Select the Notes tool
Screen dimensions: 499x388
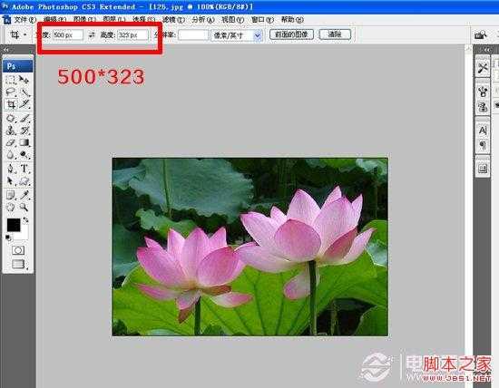(x=11, y=195)
